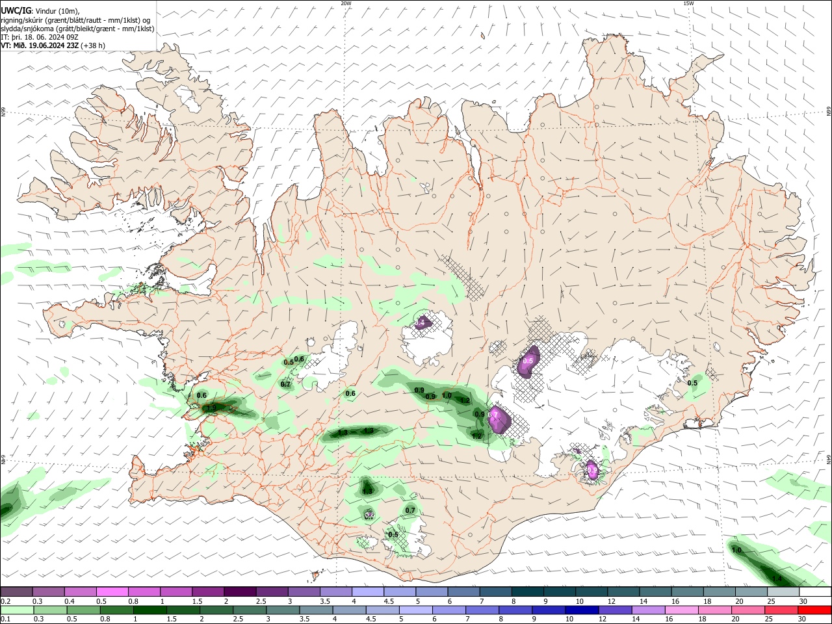Click the 'slydda/snjókoma' legend description line

(77, 29)
